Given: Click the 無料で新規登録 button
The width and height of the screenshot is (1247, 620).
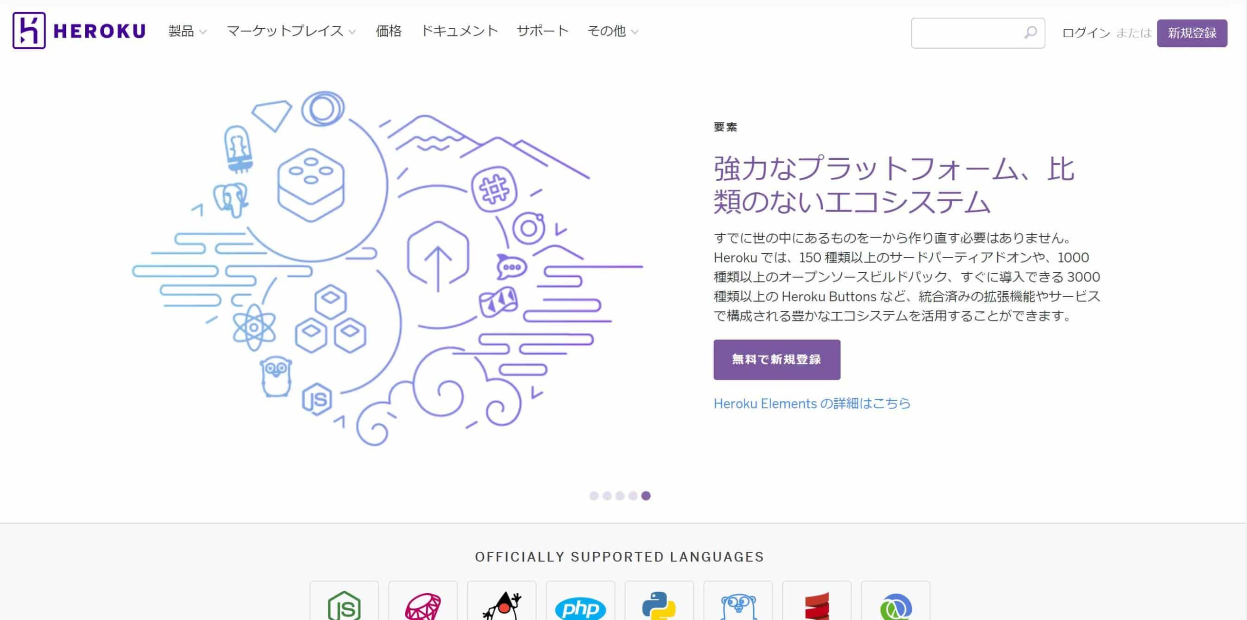Looking at the screenshot, I should (777, 359).
